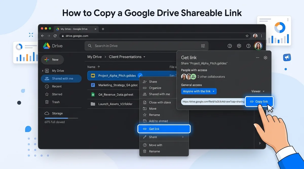Choose the Rename entry with the star icon
Viewport: 304px width, 169px height.
tap(164, 115)
